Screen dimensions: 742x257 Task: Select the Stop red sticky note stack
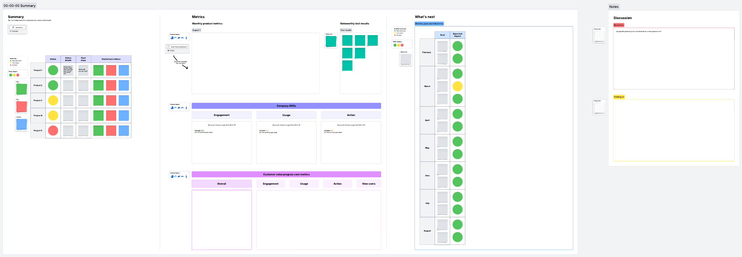pos(21,106)
